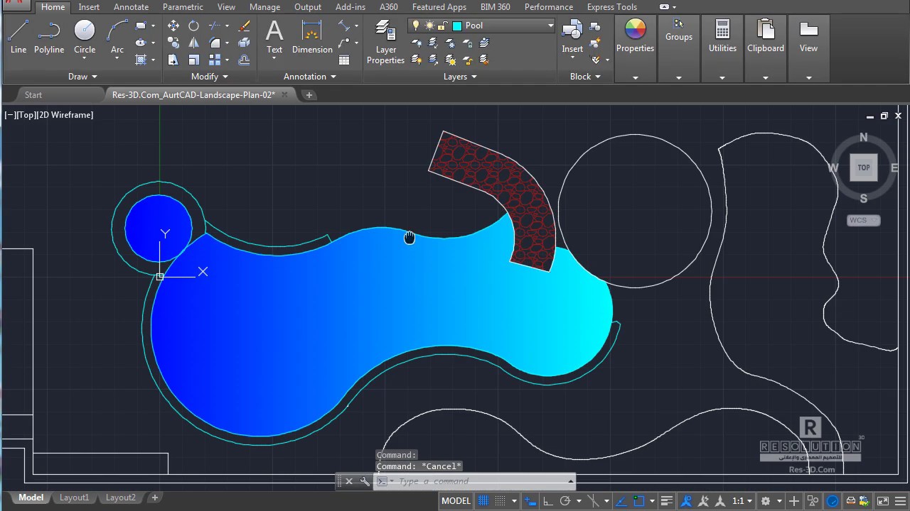
Task: Click the MODEL space button
Action: (456, 500)
